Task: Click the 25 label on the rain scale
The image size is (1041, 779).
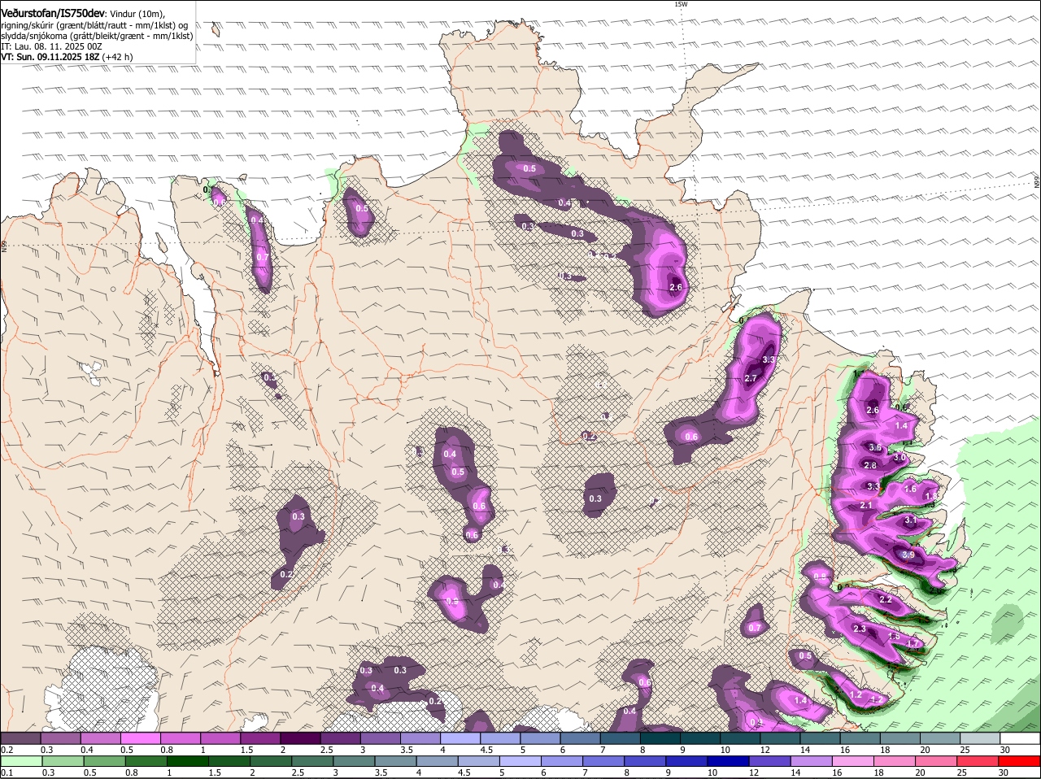Action: pos(964,772)
